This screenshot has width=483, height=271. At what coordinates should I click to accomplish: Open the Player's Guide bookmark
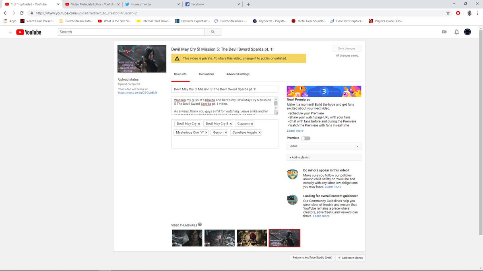386,21
